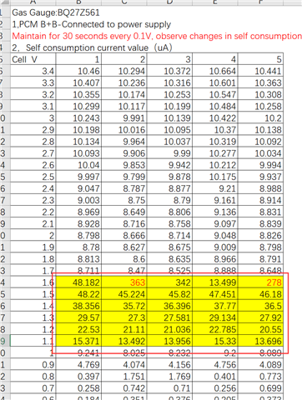
Task: Click the cell showing 8.75
Action: pyautogui.click(x=124, y=200)
